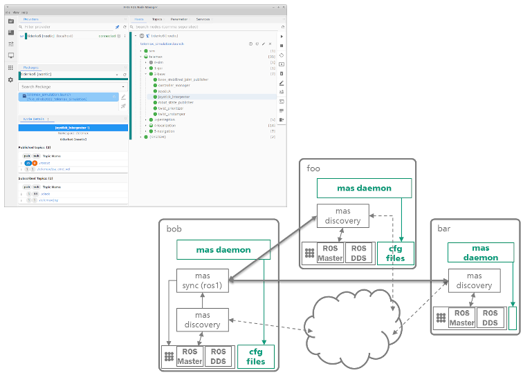Switch to the Services tab
This screenshot has height=375, width=523.
pyautogui.click(x=203, y=19)
